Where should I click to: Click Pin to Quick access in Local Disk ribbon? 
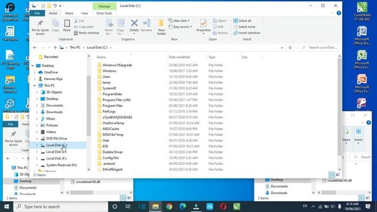coord(40,28)
